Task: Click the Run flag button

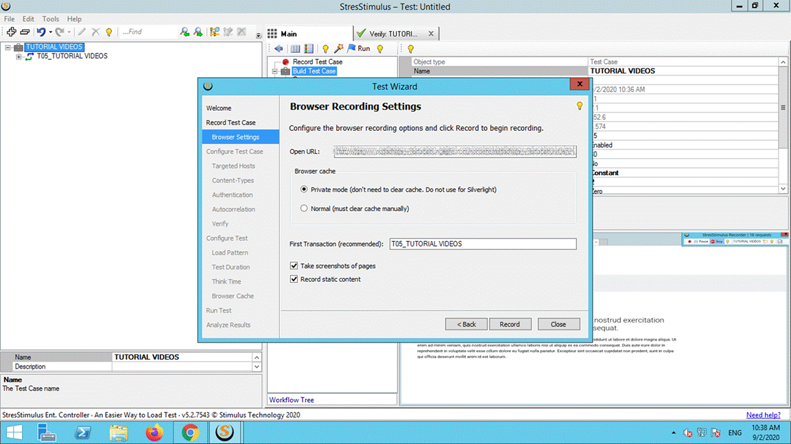Action: pos(359,49)
